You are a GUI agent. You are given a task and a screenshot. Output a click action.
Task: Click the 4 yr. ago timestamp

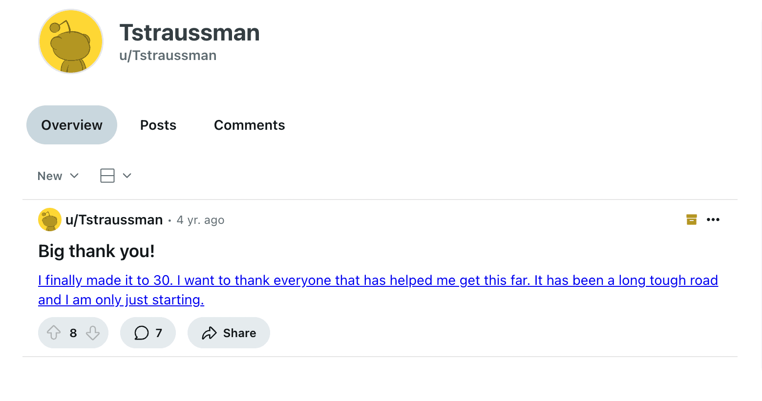[x=200, y=220]
